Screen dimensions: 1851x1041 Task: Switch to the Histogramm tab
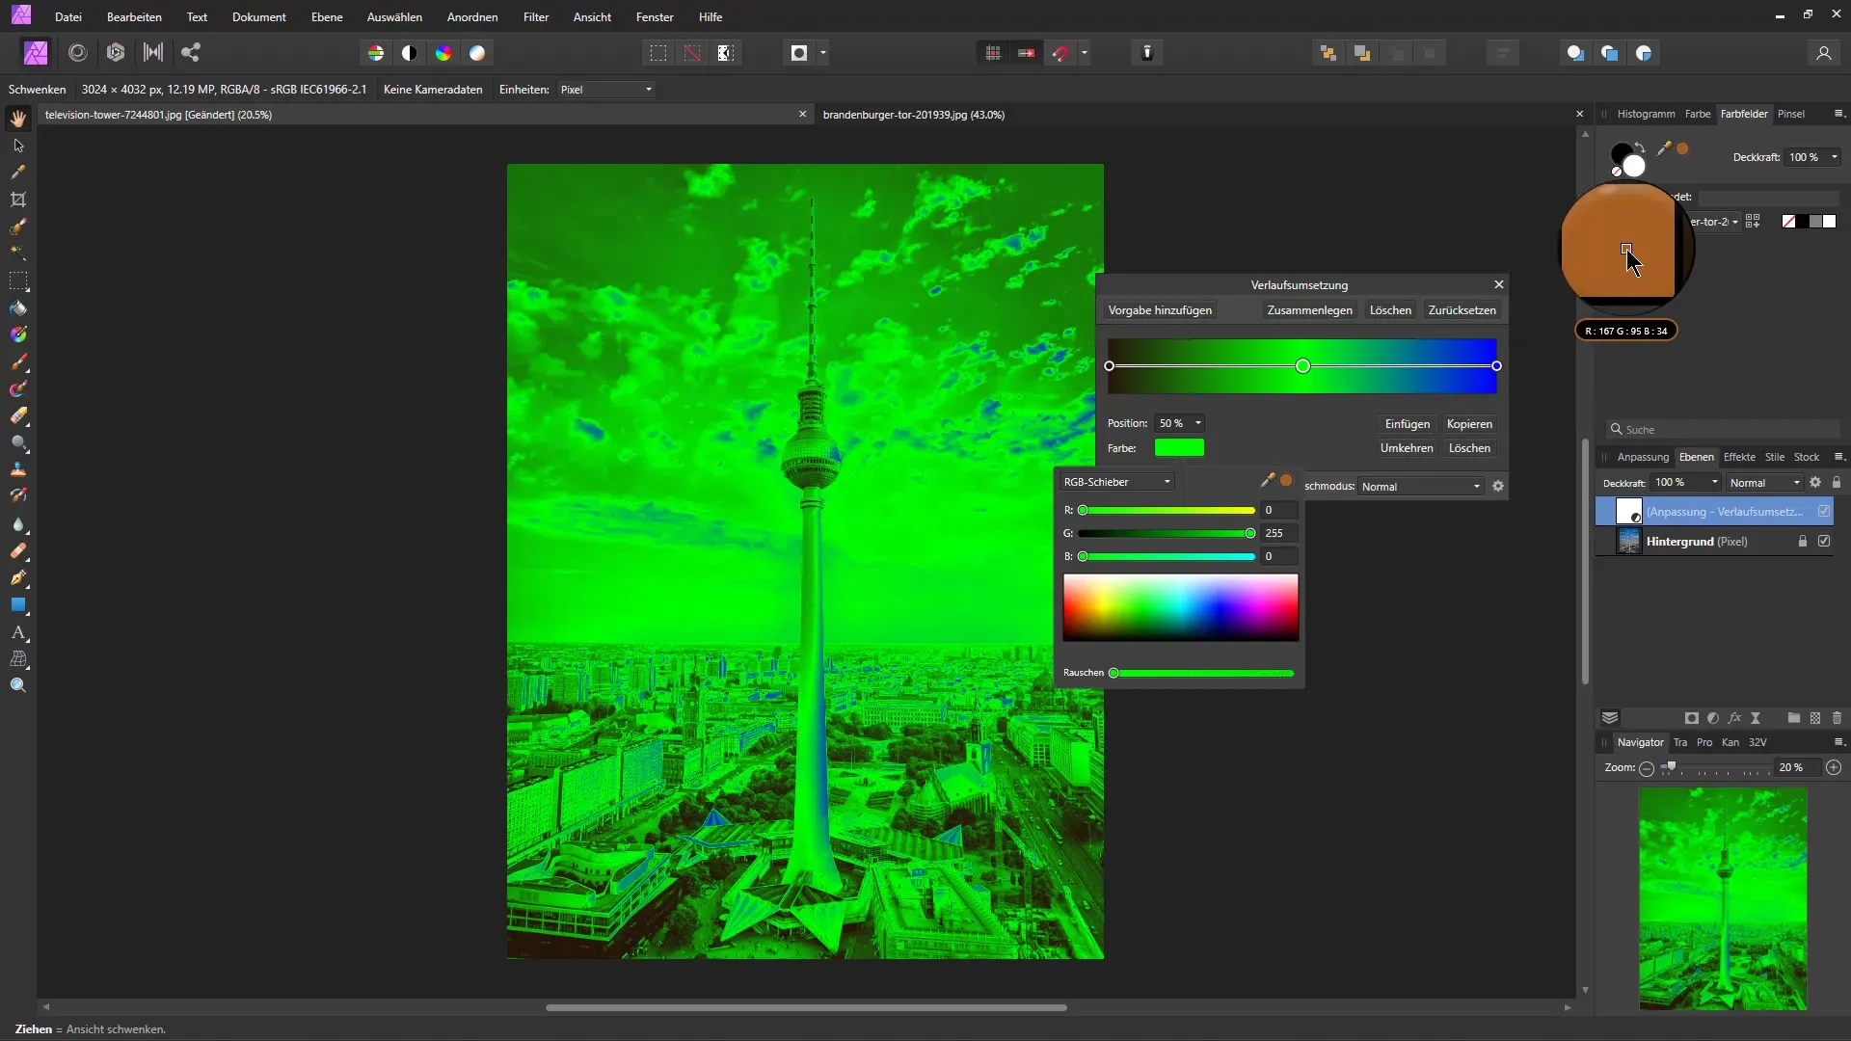tap(1646, 114)
